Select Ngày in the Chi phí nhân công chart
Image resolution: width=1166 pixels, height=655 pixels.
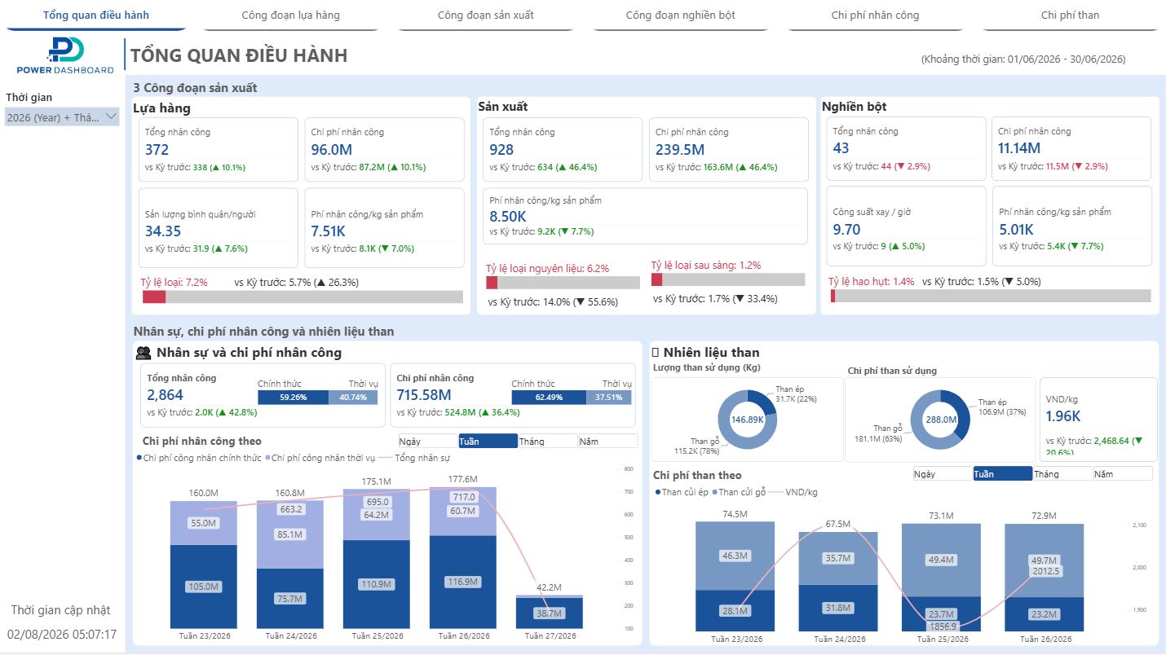click(428, 441)
